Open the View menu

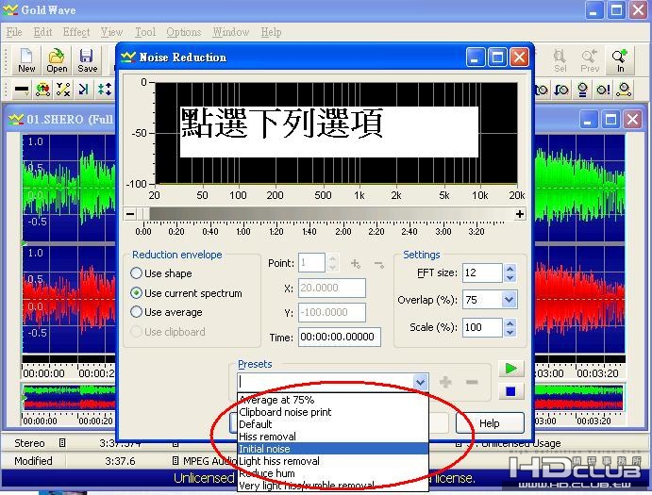(111, 32)
